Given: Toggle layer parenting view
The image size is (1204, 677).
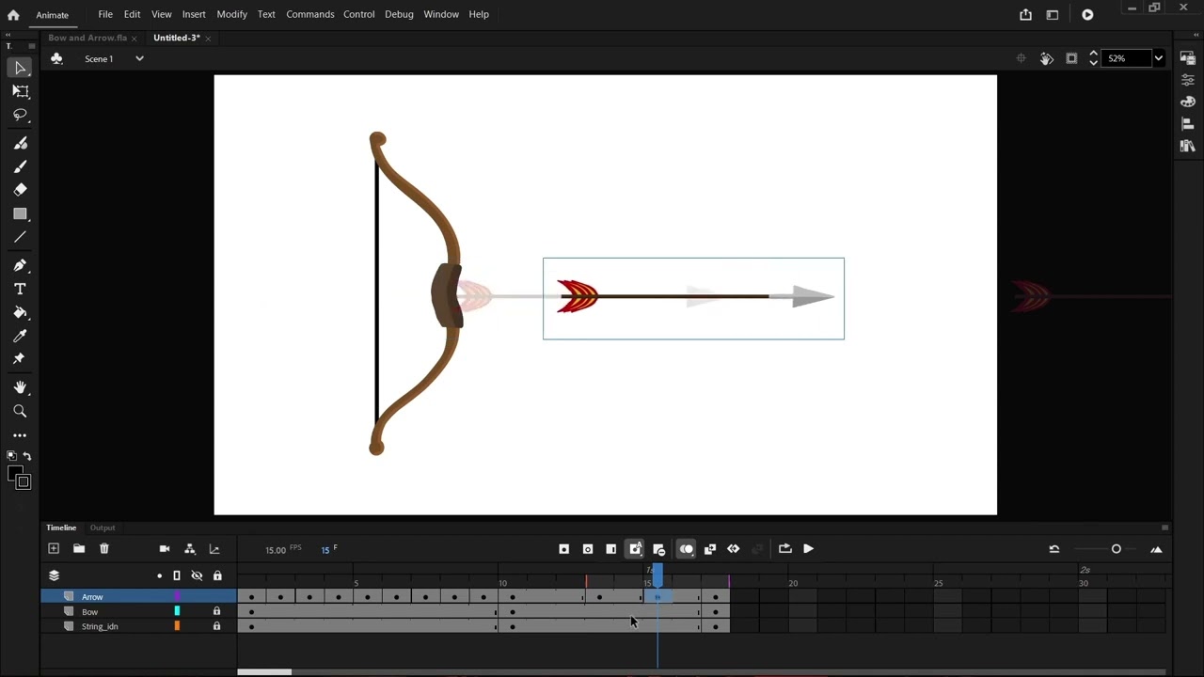Looking at the screenshot, I should [x=190, y=549].
